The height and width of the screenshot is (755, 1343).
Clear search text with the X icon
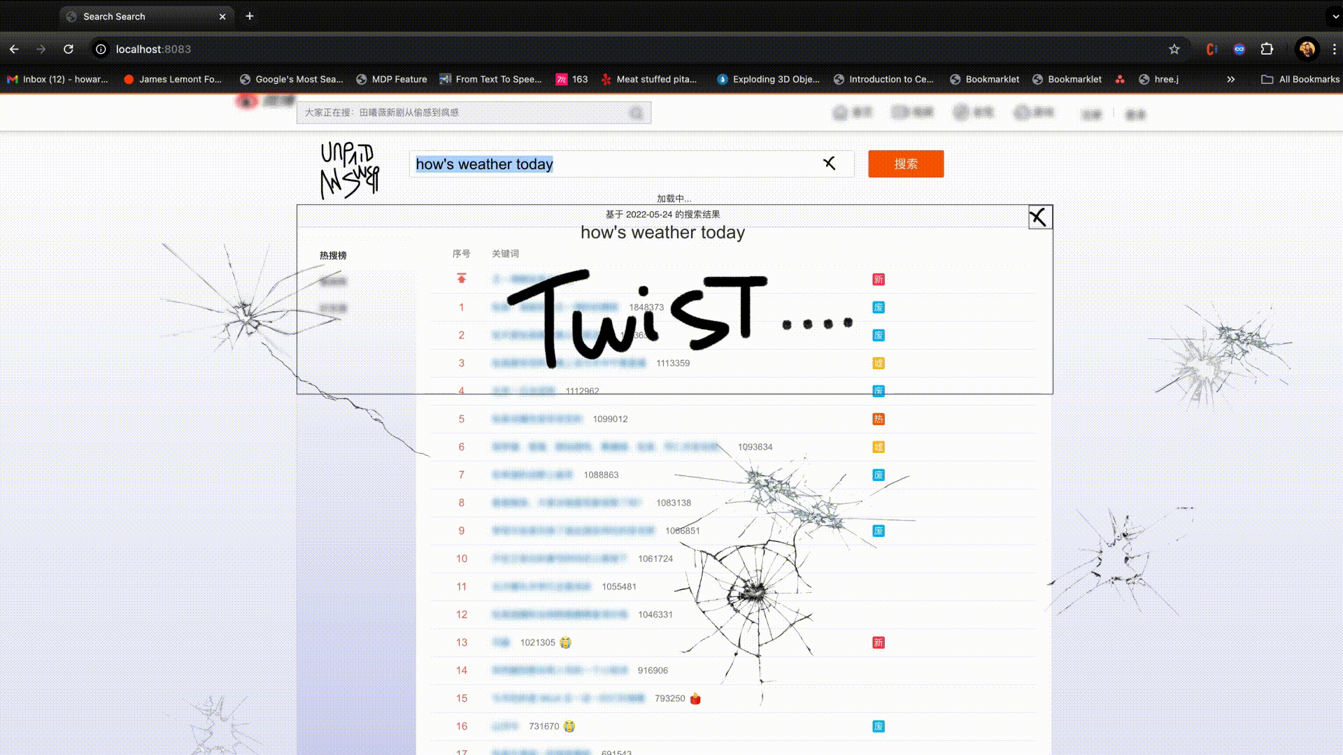tap(829, 164)
